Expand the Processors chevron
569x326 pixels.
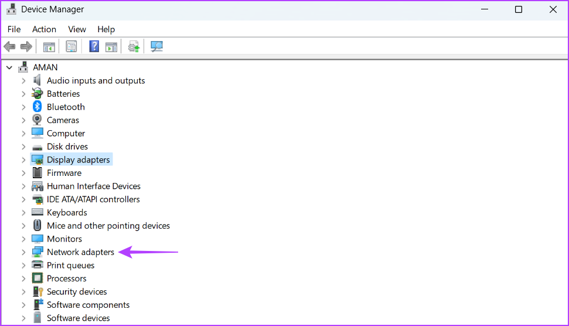click(x=23, y=279)
